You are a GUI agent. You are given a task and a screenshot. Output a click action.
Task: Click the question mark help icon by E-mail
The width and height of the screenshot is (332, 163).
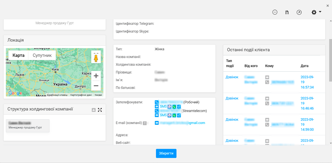click(145, 123)
